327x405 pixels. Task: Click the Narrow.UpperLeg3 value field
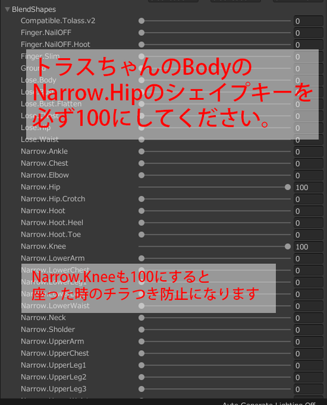309,389
